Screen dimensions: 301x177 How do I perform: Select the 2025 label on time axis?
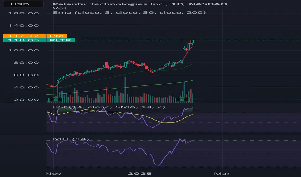click(140, 174)
